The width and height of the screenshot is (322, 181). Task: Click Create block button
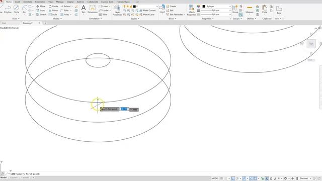[x=171, y=7]
